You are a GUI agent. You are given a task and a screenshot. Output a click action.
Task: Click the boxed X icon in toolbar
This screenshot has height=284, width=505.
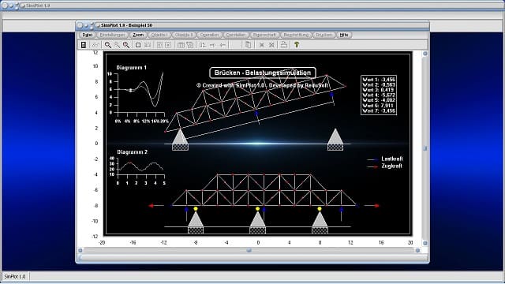(168, 45)
